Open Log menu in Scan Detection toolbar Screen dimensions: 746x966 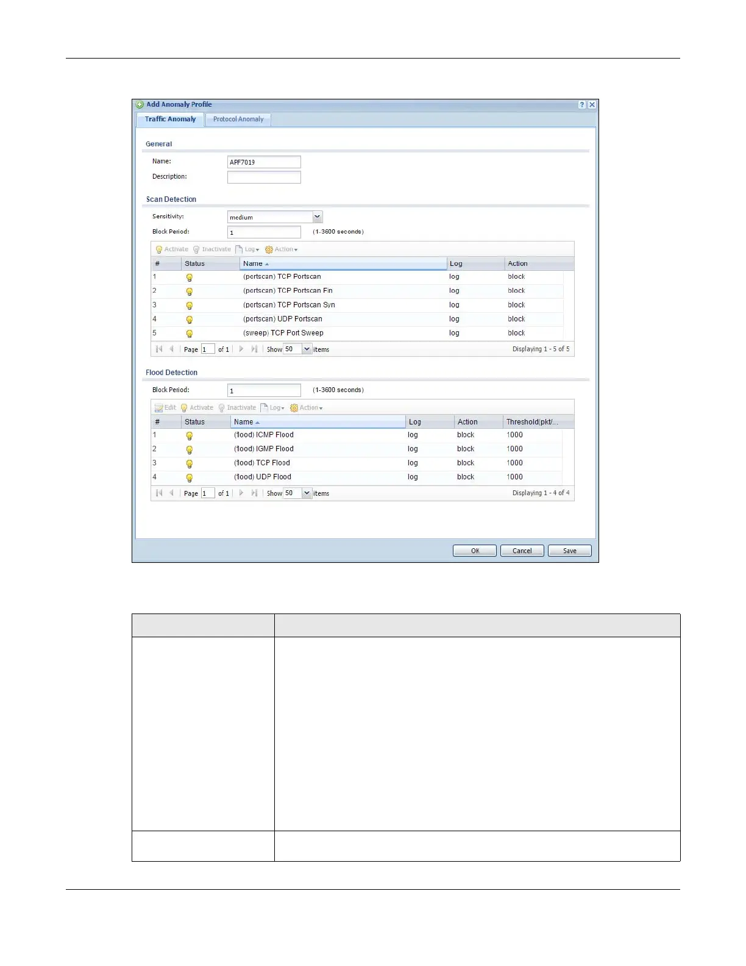click(247, 249)
